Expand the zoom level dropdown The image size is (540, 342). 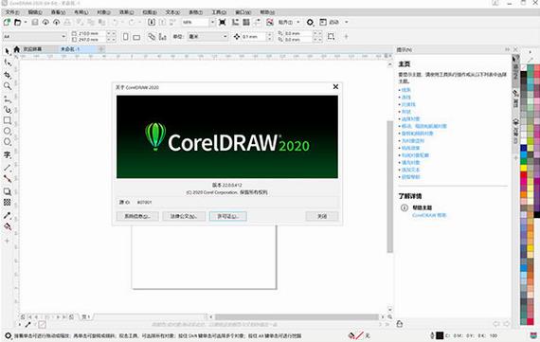point(212,23)
